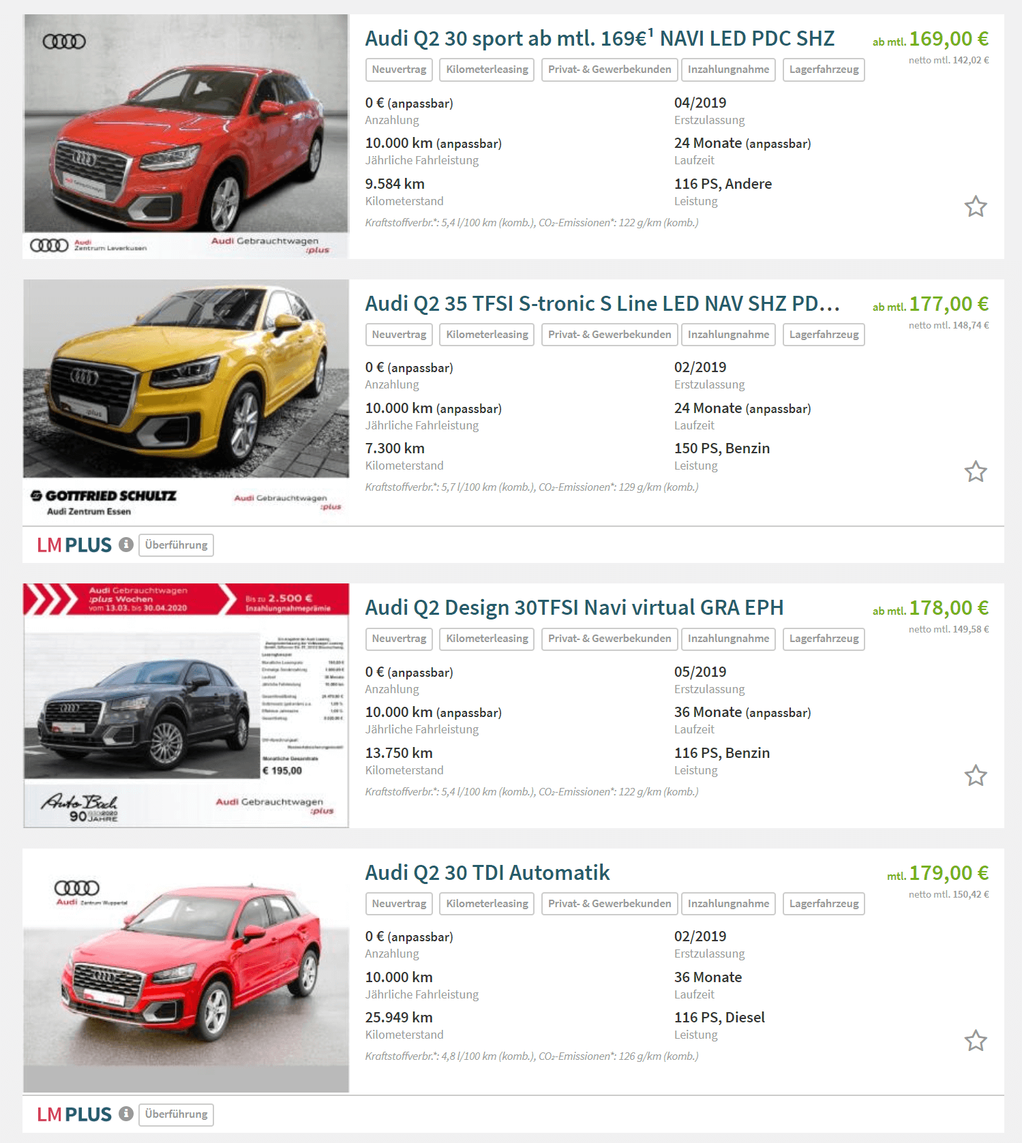Click Überführung tag under Q2 35 TFSI
Screen dimensions: 1022x1143
pos(176,545)
